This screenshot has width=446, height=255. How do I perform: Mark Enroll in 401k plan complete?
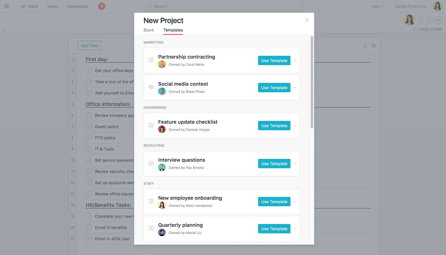(89, 239)
